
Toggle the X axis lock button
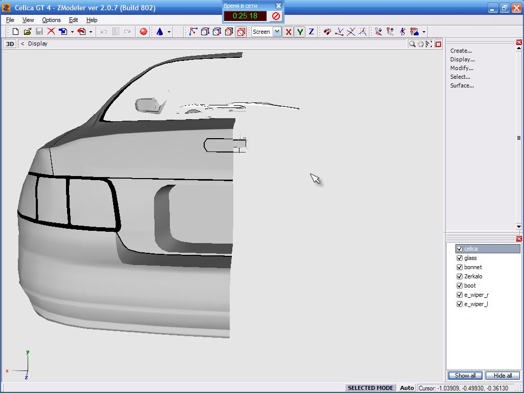pyautogui.click(x=289, y=32)
